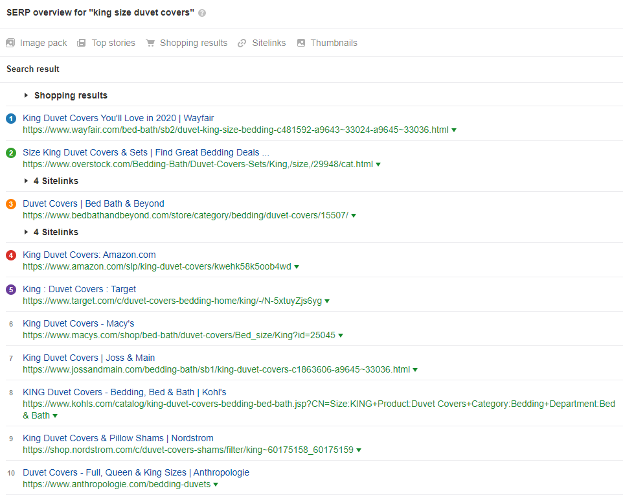Expand 4 Sitelinks under Bed Bath & Beyond
623x495 pixels.
click(x=26, y=232)
